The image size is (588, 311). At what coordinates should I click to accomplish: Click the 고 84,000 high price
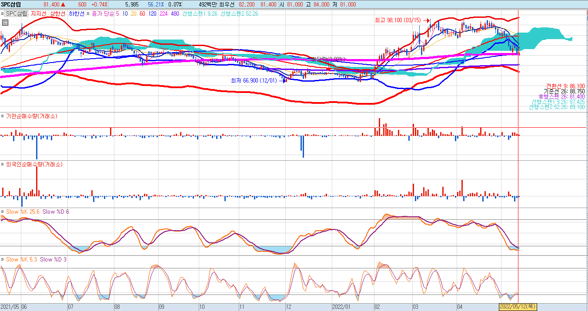point(318,4)
